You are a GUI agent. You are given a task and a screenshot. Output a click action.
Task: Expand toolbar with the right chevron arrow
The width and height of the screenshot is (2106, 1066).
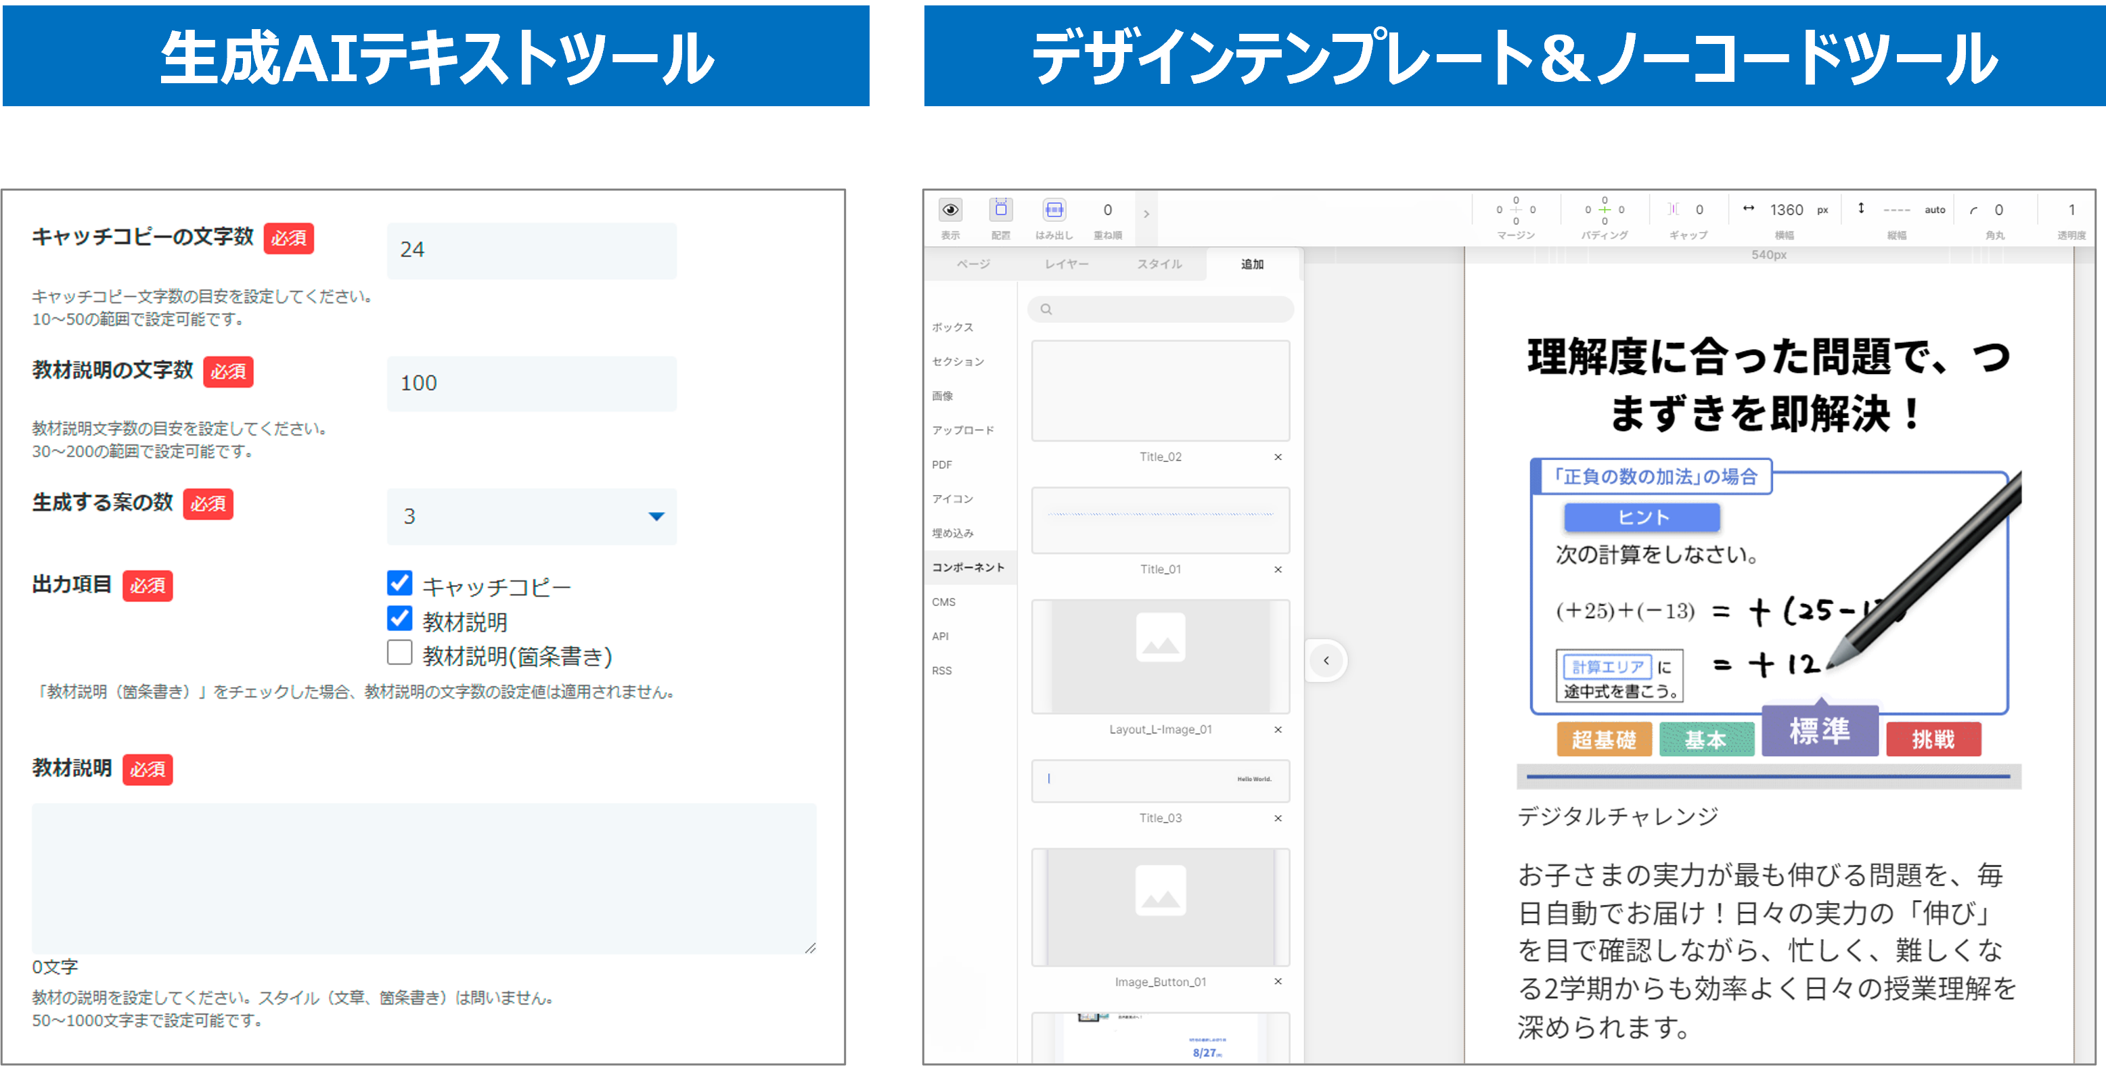pyautogui.click(x=1146, y=214)
